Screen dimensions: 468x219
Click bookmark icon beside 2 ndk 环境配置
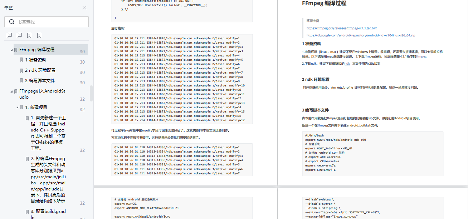[x=21, y=70]
